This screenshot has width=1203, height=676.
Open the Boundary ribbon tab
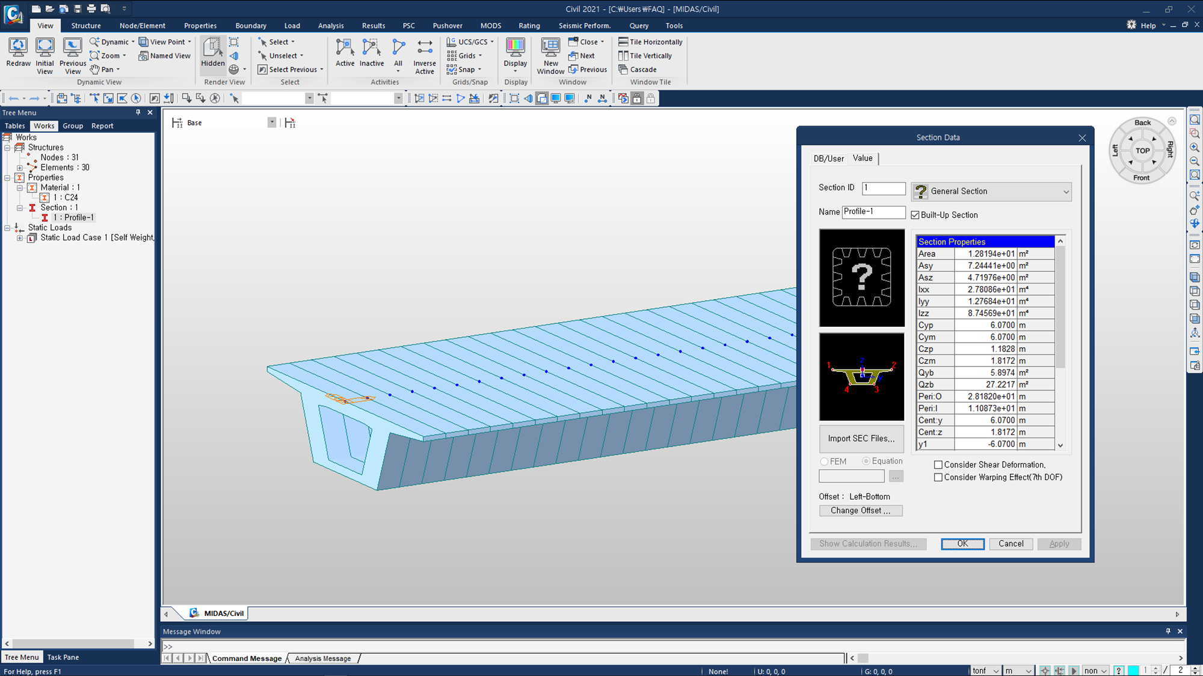pyautogui.click(x=251, y=26)
